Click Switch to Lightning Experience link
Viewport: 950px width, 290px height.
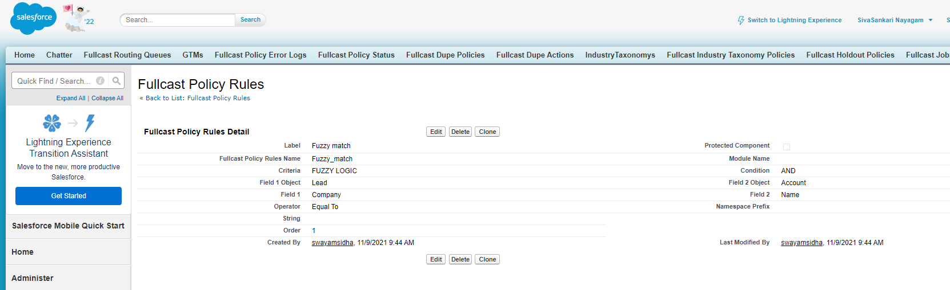[795, 20]
